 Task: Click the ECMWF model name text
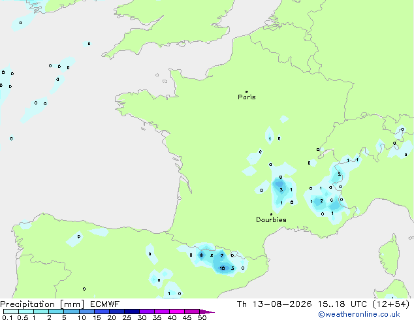click(x=105, y=304)
